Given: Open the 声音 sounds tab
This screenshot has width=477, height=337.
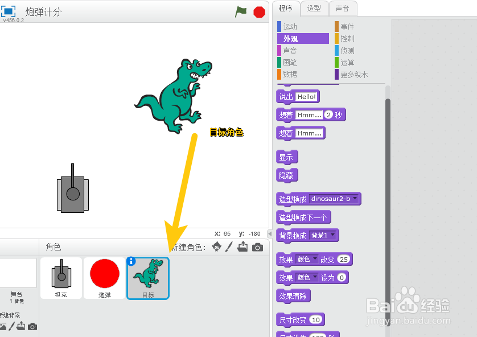Looking at the screenshot, I should click(342, 8).
